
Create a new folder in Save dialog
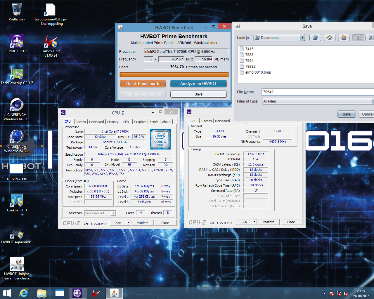pos(344,37)
